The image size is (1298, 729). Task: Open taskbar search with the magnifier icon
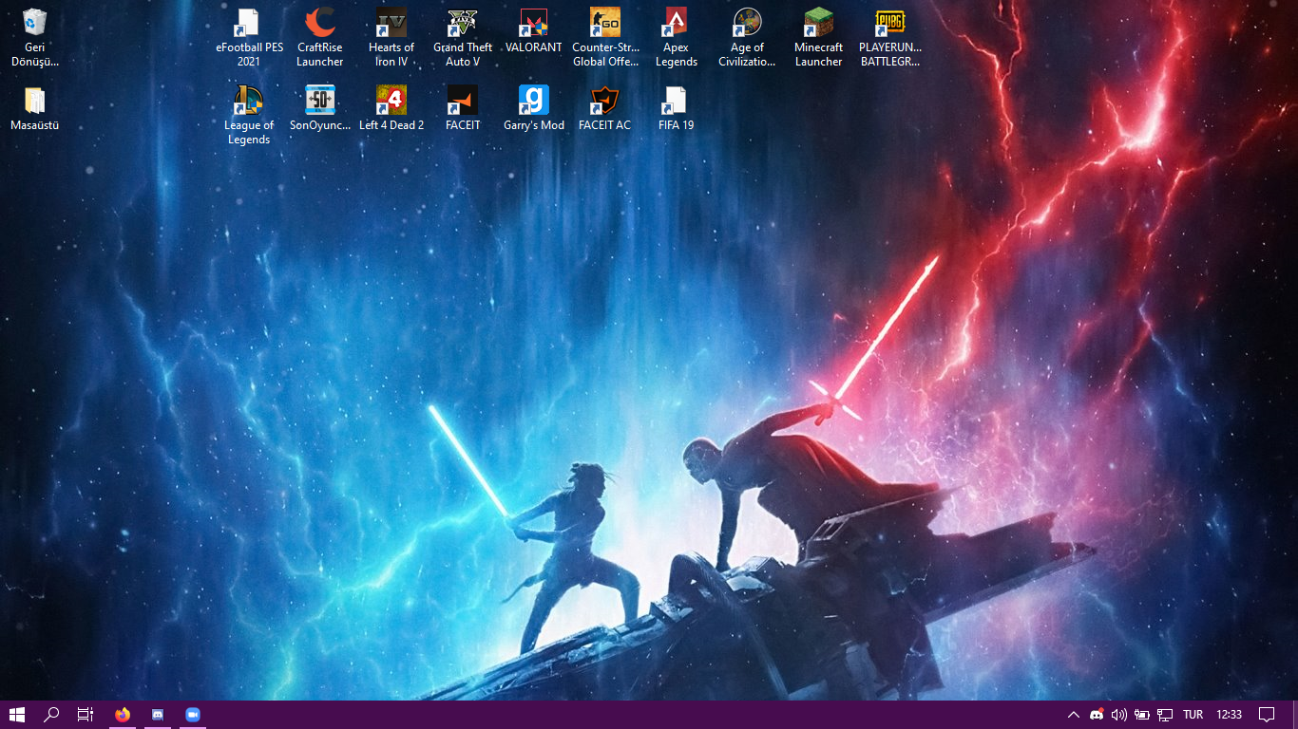(51, 715)
